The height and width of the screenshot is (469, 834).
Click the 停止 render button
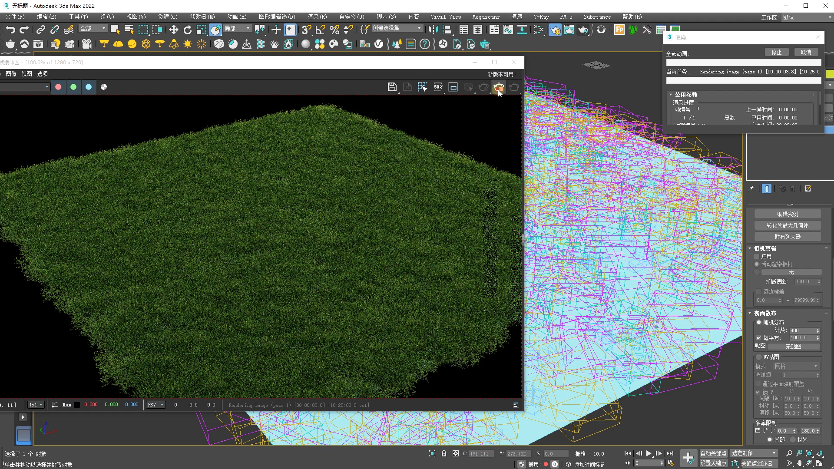776,52
